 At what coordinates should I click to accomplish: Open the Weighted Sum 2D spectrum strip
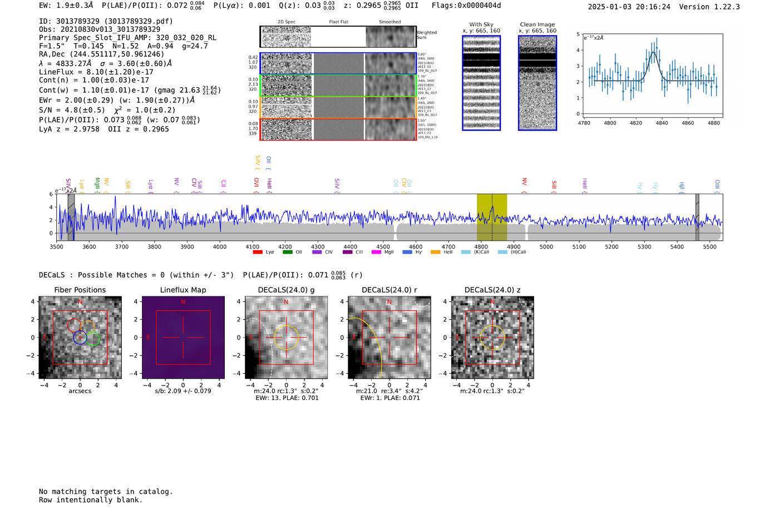tap(338, 37)
